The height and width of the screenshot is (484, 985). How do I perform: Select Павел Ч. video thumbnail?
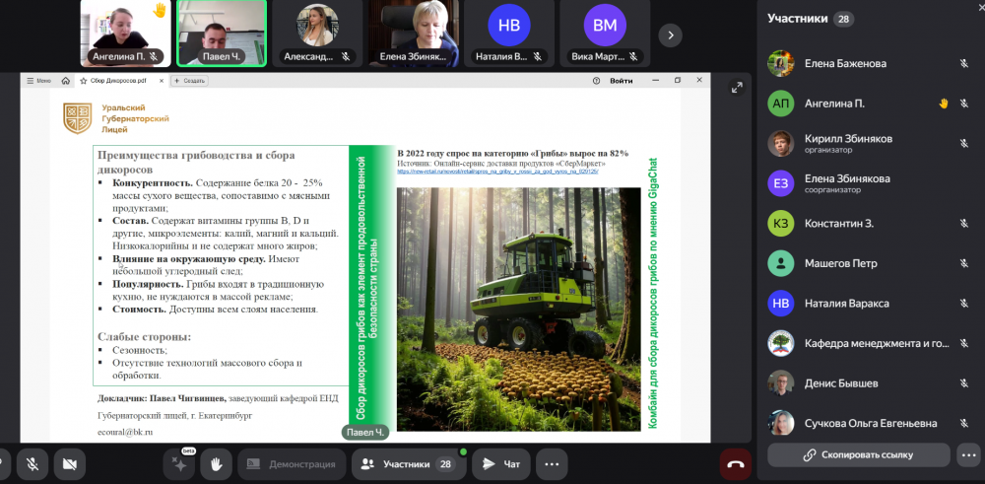click(x=222, y=33)
